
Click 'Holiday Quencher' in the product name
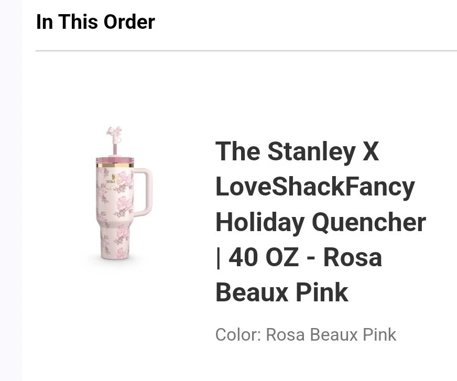(320, 222)
